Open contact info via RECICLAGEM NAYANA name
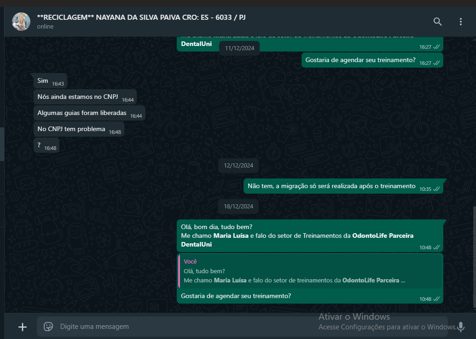 pyautogui.click(x=141, y=17)
